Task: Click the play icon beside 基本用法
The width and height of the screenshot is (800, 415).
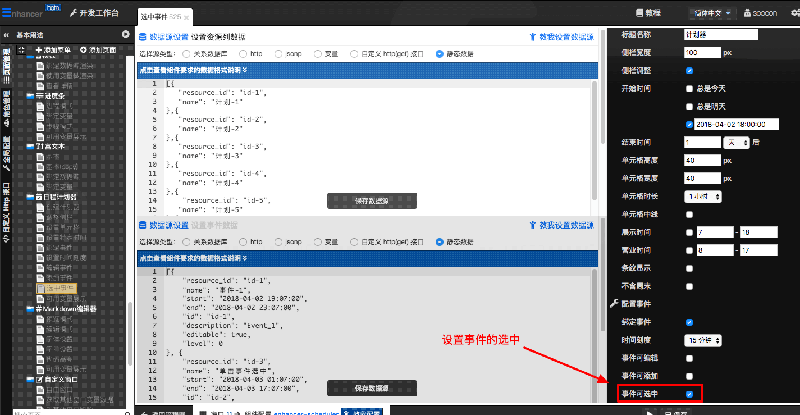Action: coord(125,34)
